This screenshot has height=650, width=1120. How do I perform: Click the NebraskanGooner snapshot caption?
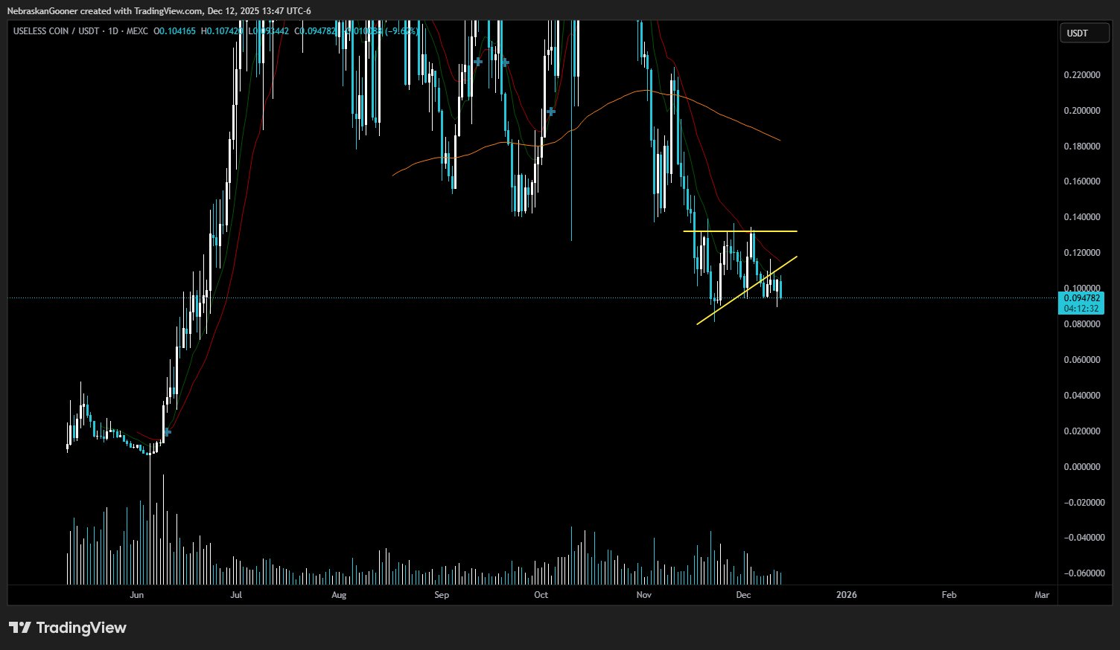(x=159, y=11)
